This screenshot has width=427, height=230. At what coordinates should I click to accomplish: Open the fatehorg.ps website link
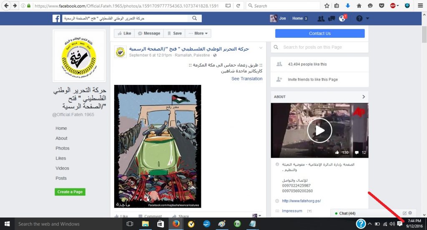pyautogui.click(x=301, y=201)
